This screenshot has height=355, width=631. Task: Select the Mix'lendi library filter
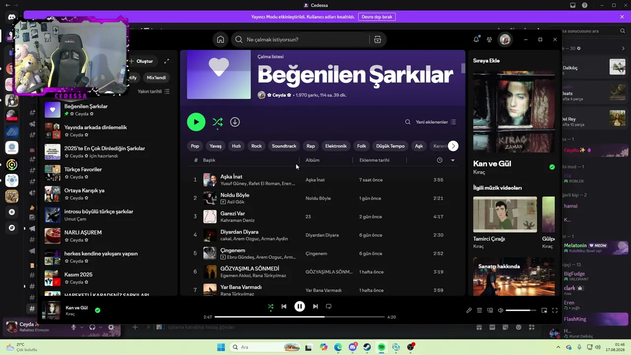(x=156, y=77)
